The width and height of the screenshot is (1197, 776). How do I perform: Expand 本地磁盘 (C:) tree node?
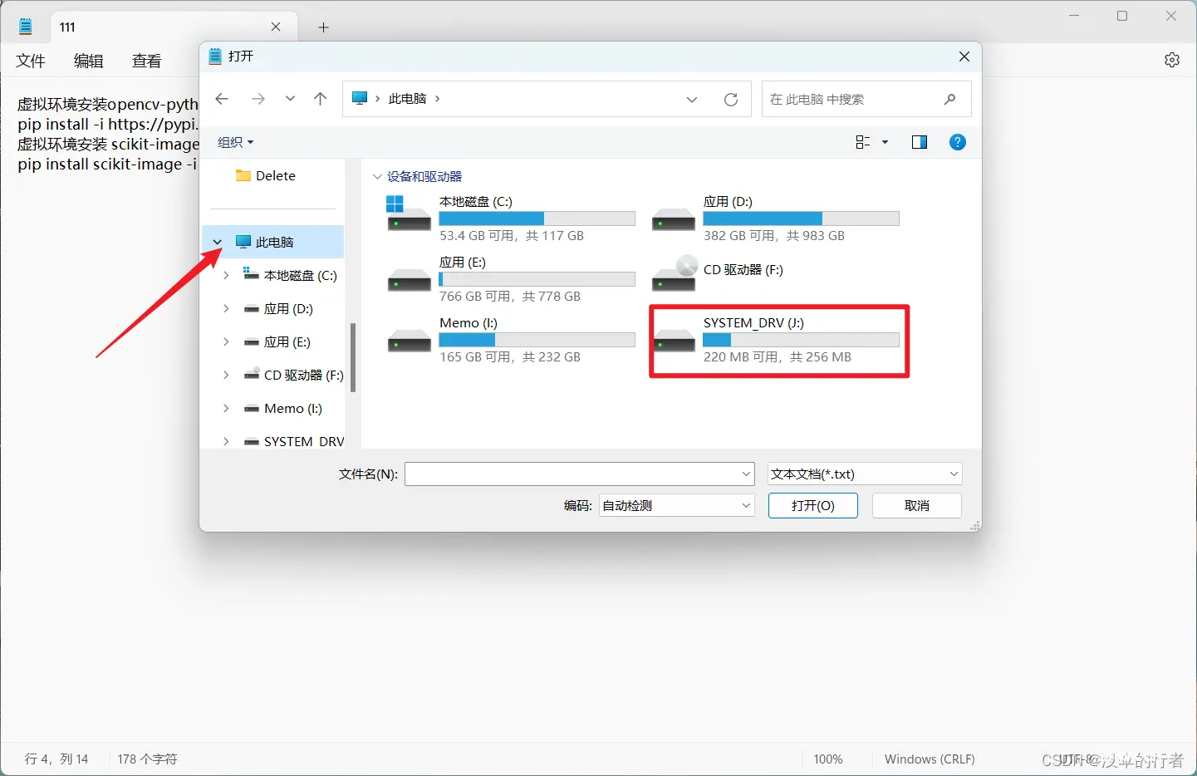226,275
